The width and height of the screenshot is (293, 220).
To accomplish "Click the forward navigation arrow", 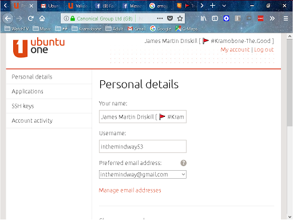I will pyautogui.click(x=19, y=18).
